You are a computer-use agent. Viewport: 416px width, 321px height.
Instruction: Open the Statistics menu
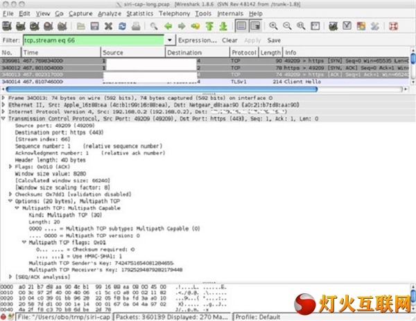tap(140, 14)
